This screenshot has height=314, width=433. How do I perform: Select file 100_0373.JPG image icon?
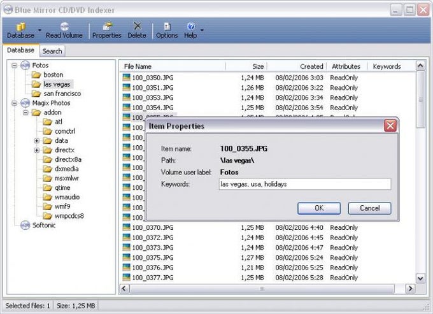127,248
